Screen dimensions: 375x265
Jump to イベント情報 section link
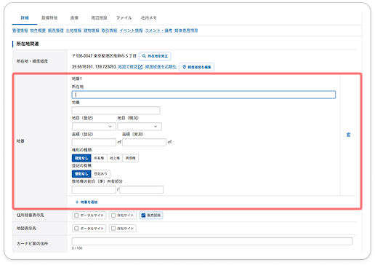tap(131, 31)
